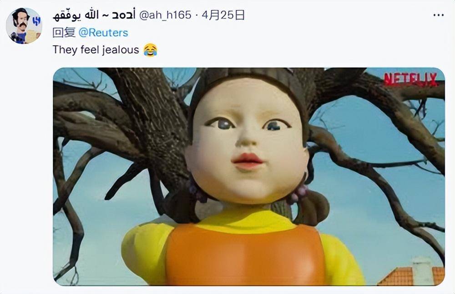Image resolution: width=455 pixels, height=294 pixels.
Task: Click the doll's left eye in photo
Action: pyautogui.click(x=221, y=123)
